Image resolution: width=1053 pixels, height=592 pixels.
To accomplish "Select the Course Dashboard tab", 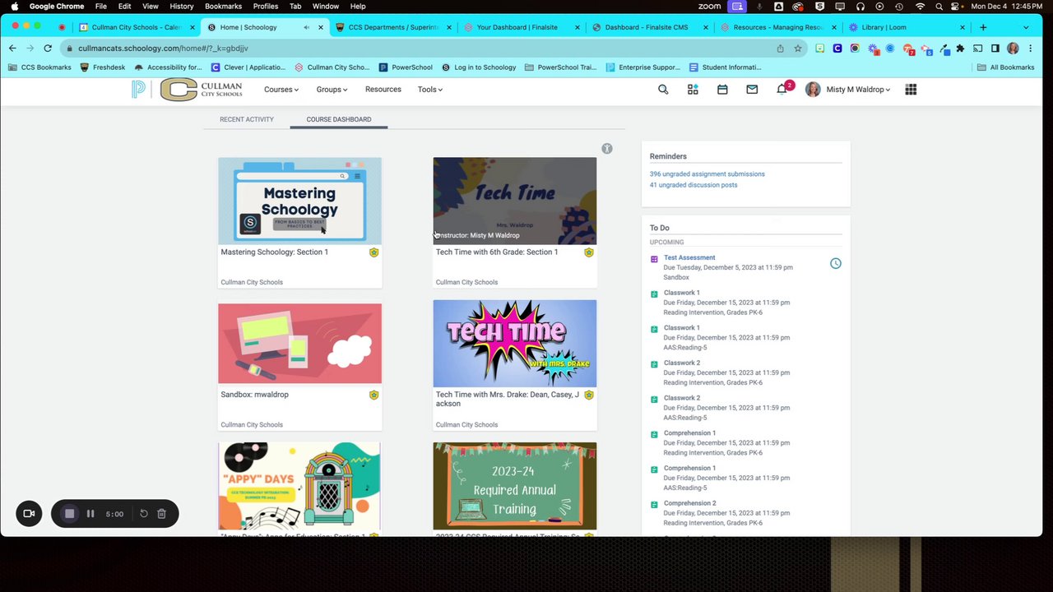I will click(339, 119).
